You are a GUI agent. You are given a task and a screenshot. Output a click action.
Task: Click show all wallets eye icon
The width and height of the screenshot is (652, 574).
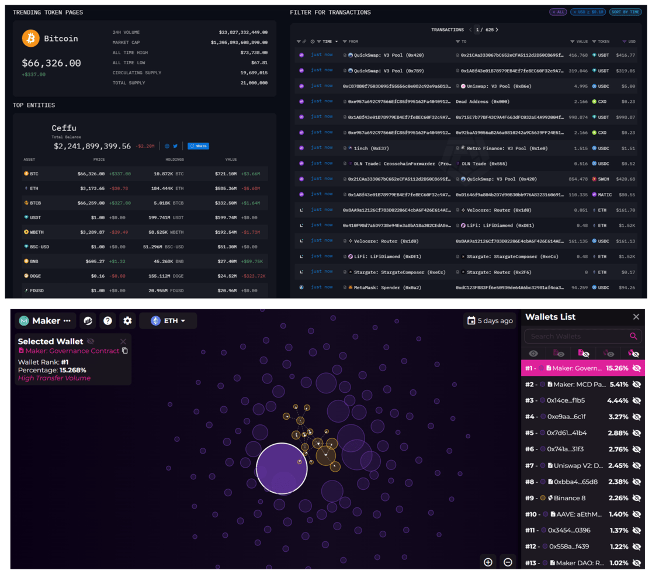coord(533,354)
